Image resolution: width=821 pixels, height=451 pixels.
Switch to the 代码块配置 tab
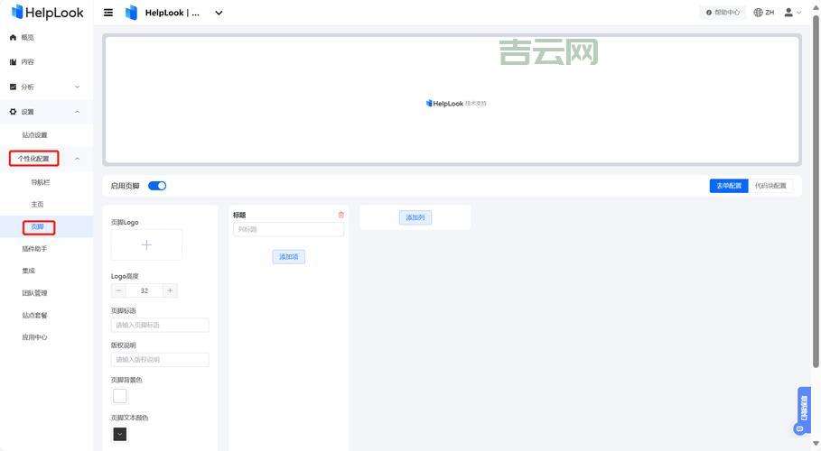click(770, 186)
